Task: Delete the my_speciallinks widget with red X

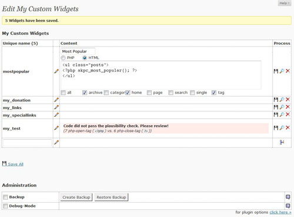Action: tap(288, 114)
